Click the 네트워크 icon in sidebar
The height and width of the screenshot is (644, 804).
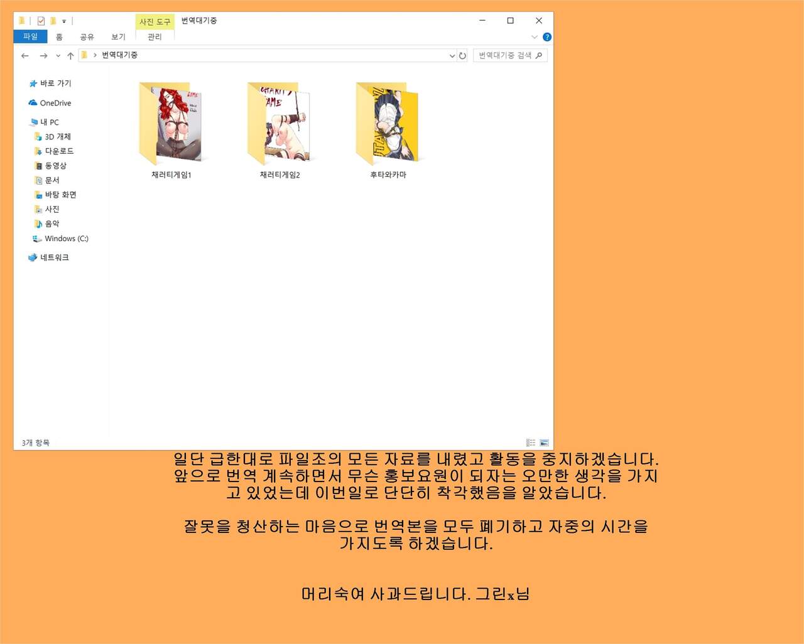[33, 257]
